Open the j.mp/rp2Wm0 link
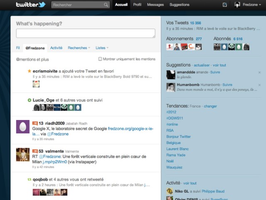 click(x=55, y=162)
